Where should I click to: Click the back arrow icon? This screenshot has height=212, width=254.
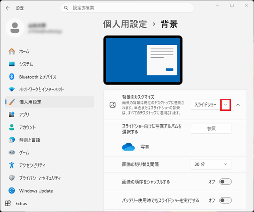coord(8,8)
